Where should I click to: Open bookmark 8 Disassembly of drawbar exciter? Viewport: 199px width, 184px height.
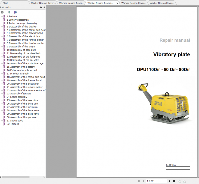pyautogui.click(x=26, y=43)
